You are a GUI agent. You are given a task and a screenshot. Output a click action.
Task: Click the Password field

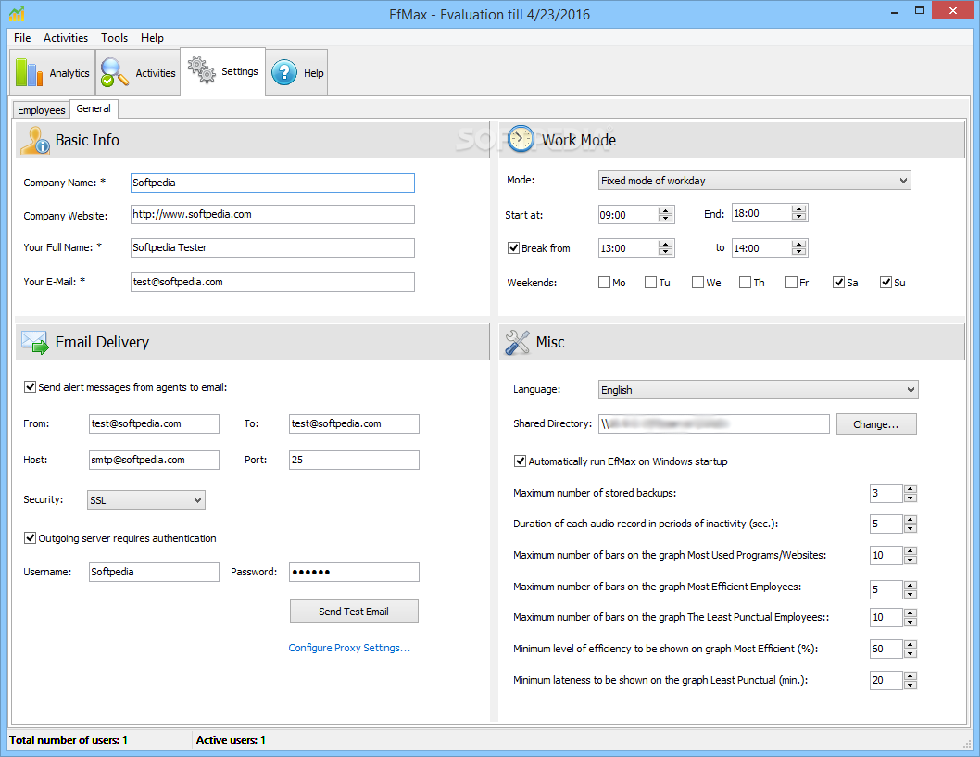point(355,572)
